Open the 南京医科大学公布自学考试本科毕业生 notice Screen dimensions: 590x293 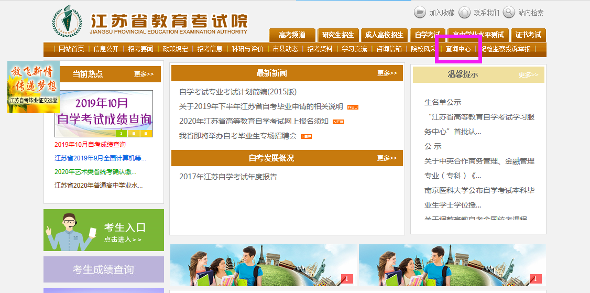coord(479,198)
